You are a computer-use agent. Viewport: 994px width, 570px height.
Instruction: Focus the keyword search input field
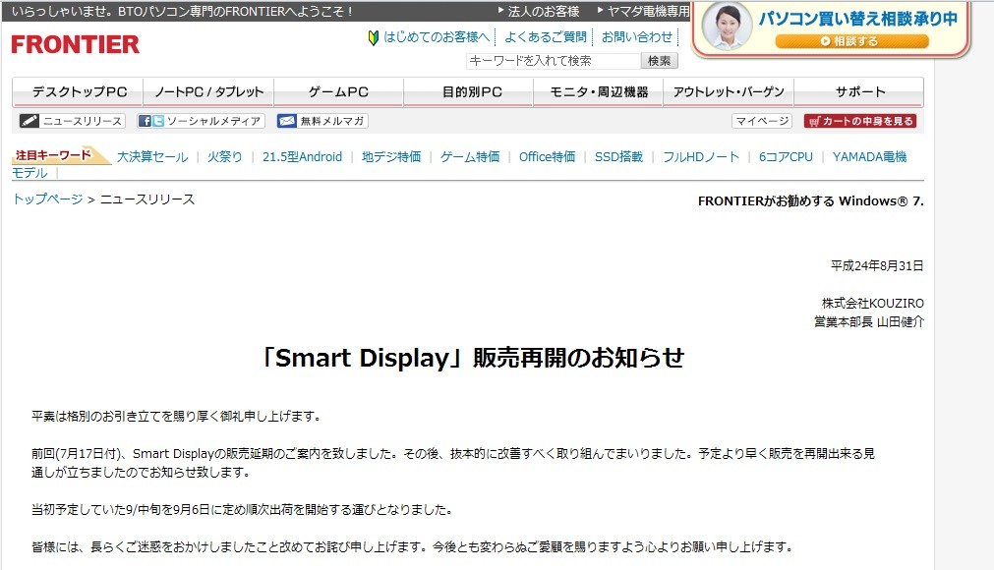coord(554,61)
